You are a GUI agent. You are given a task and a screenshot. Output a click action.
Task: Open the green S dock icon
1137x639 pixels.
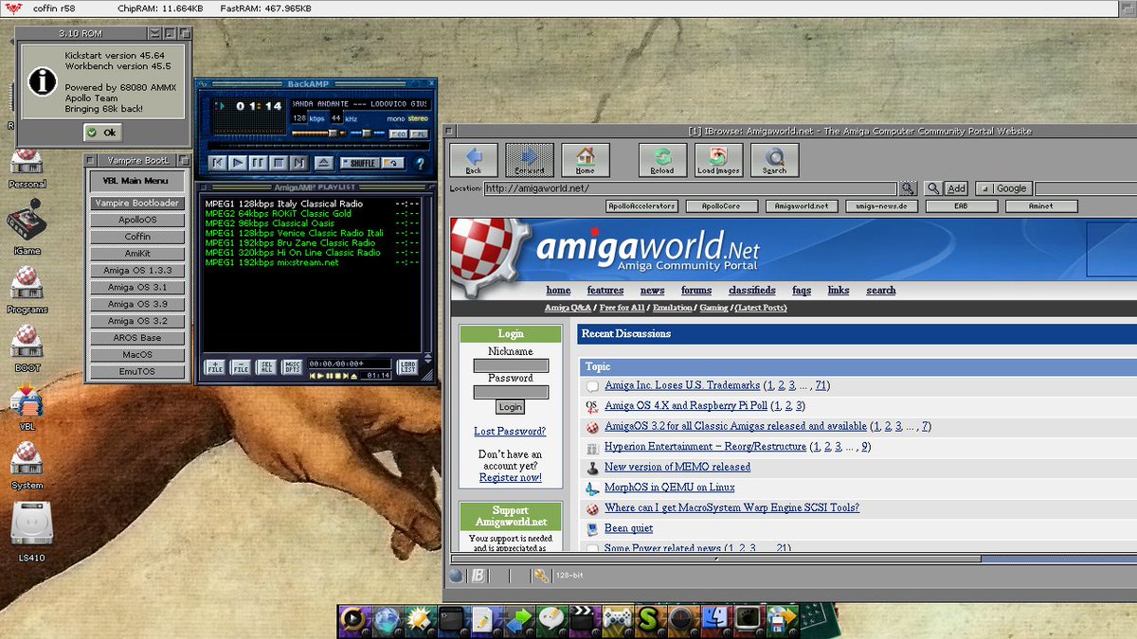pyautogui.click(x=650, y=620)
